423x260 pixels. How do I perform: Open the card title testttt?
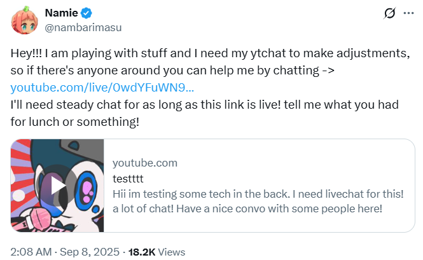tap(130, 178)
